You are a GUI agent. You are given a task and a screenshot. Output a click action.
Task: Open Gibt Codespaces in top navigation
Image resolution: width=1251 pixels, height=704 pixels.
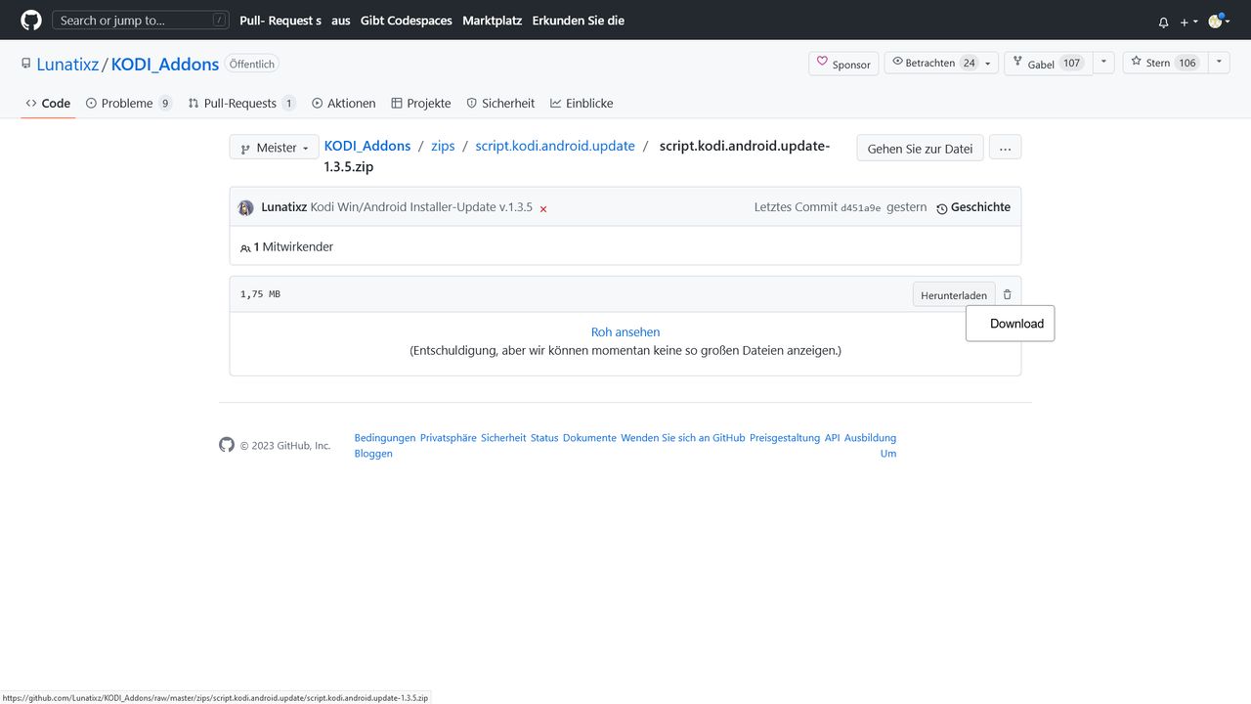coord(406,21)
